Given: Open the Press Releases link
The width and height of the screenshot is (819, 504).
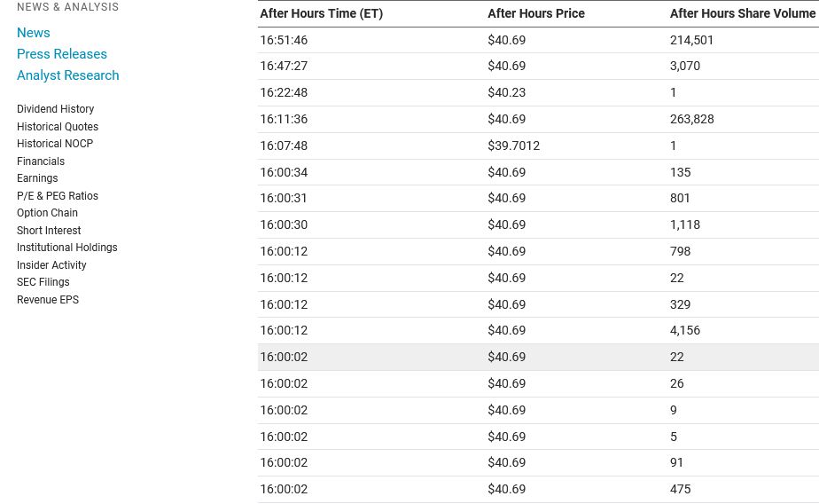Looking at the screenshot, I should point(62,54).
